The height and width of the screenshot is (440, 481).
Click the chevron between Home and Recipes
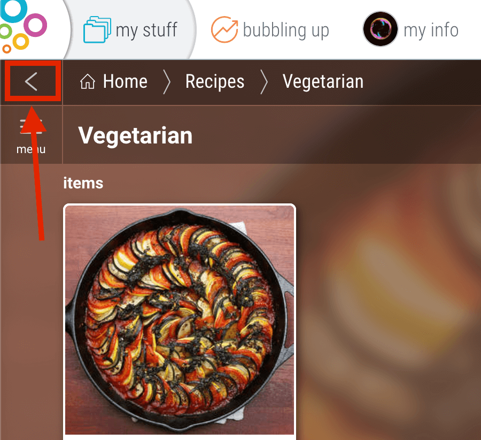click(167, 82)
